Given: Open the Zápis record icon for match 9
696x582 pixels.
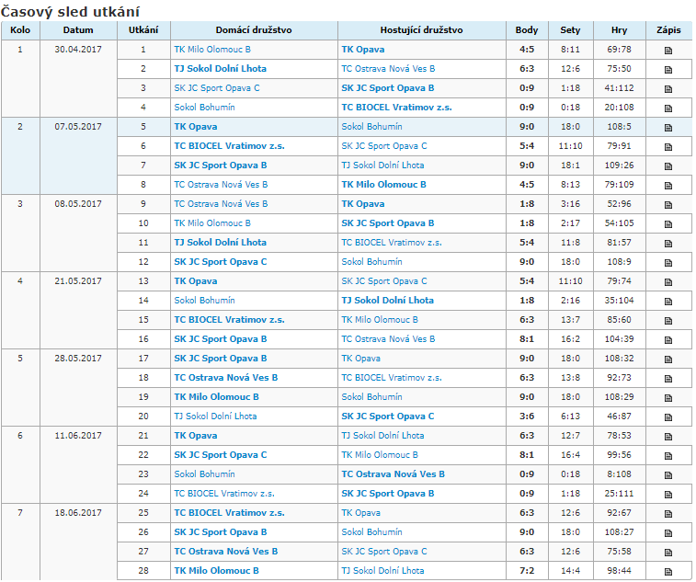Looking at the screenshot, I should pyautogui.click(x=668, y=205).
